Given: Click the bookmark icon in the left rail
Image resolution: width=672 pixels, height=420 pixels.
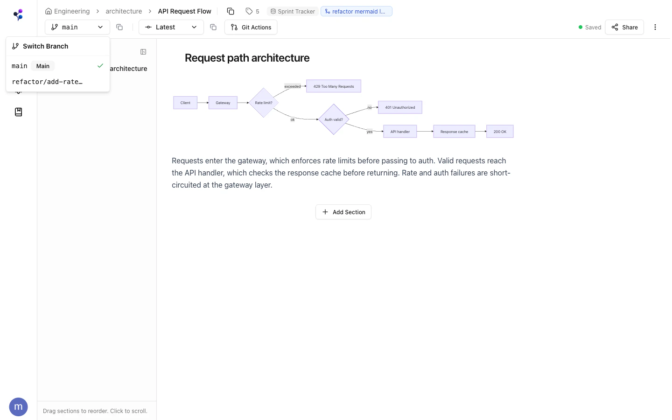Looking at the screenshot, I should [18, 112].
